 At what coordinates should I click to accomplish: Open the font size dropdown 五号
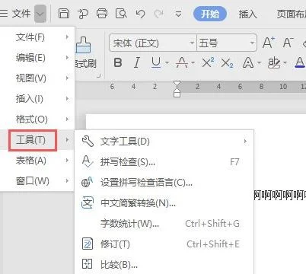pyautogui.click(x=227, y=43)
